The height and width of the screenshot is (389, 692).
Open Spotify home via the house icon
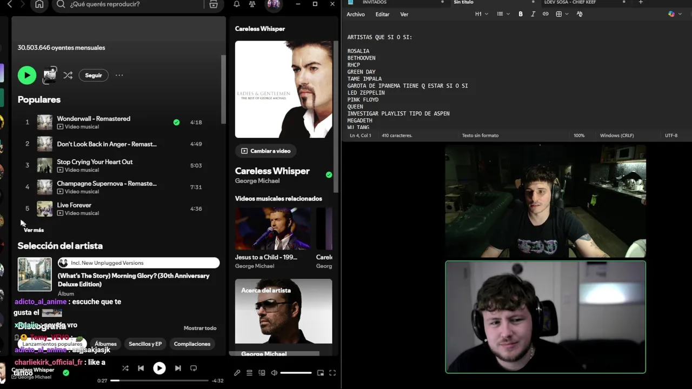(x=39, y=4)
